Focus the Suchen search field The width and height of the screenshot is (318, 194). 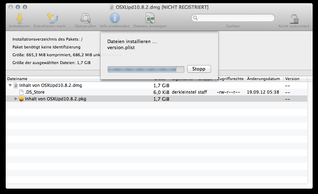pos(233,18)
